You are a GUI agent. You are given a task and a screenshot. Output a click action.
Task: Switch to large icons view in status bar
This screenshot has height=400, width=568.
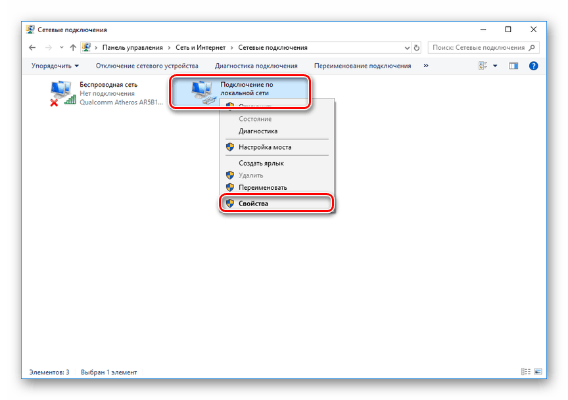[x=538, y=372]
